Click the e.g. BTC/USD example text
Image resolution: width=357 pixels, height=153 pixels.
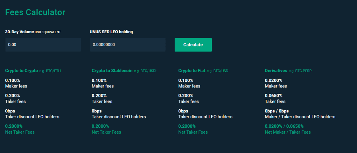(x=217, y=71)
